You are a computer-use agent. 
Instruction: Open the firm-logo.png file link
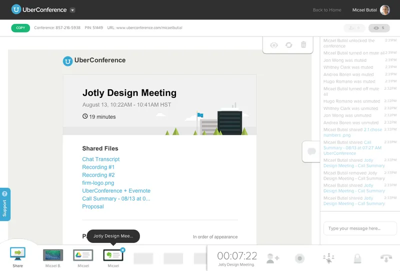(x=98, y=183)
